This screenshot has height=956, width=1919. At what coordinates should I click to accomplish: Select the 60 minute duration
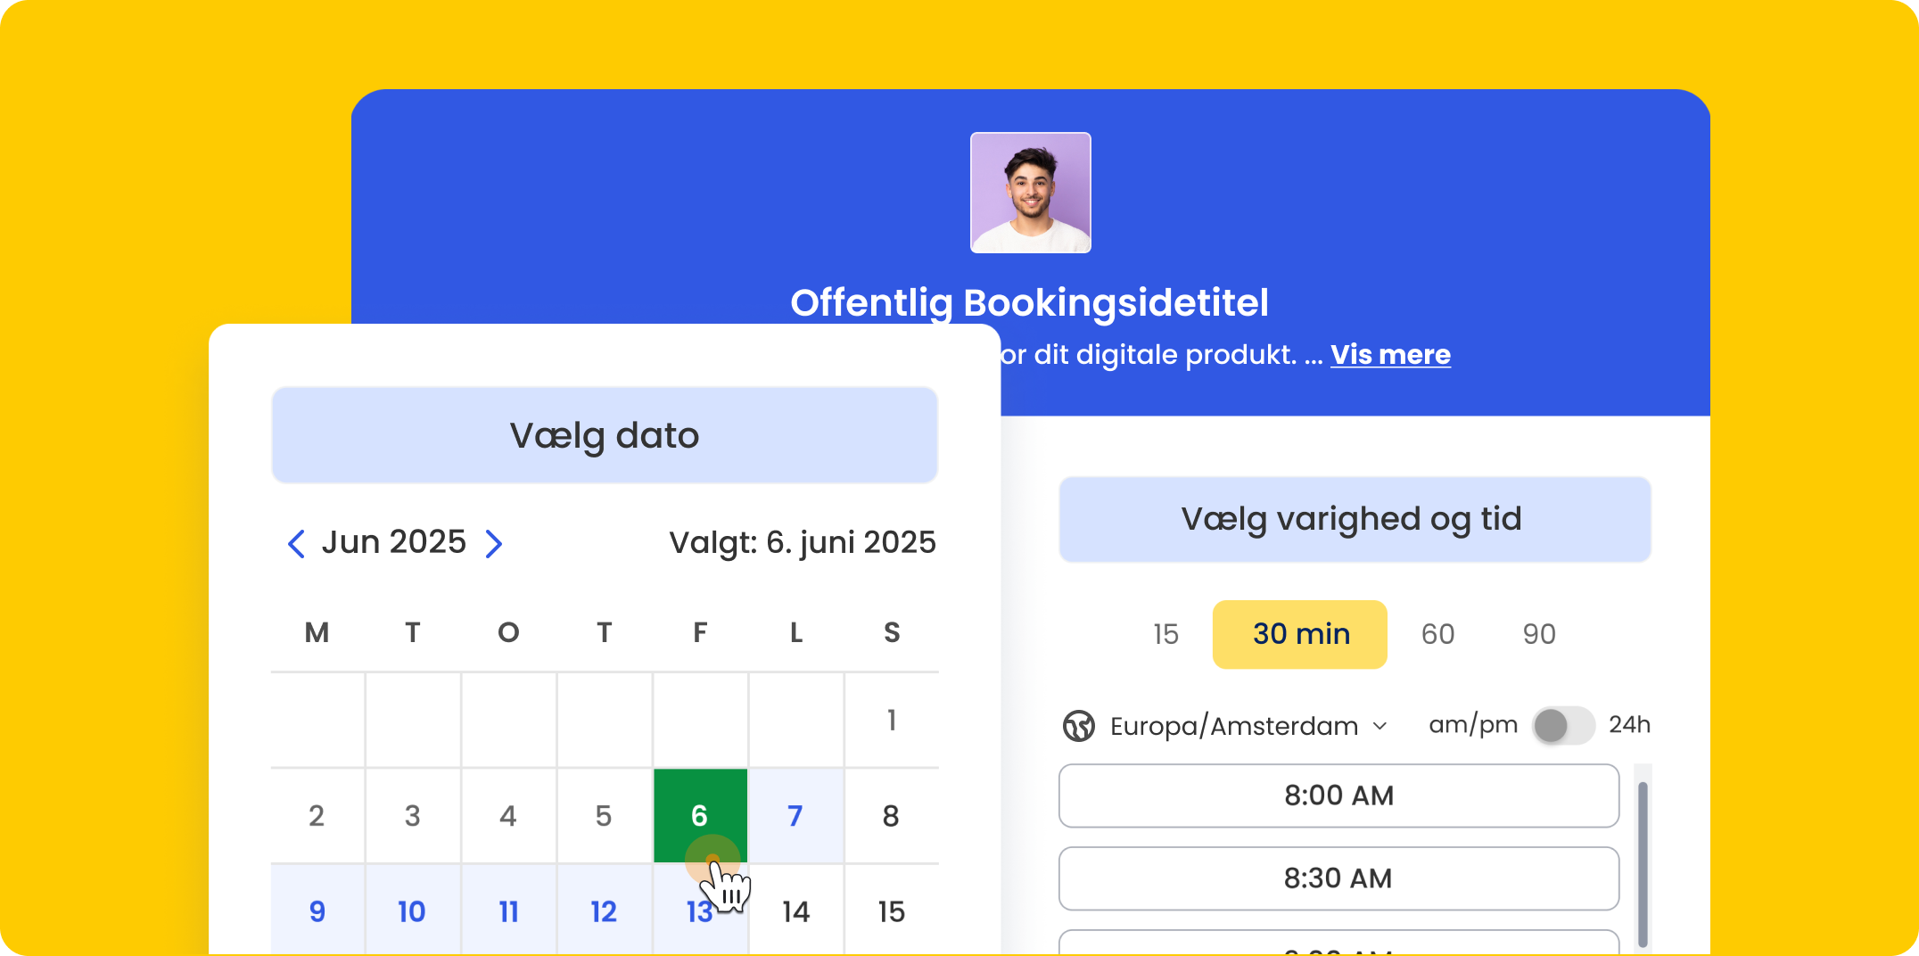tap(1437, 634)
